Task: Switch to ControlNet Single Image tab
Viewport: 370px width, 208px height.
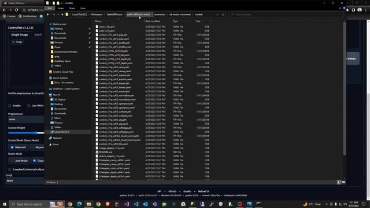Action: pos(20,35)
